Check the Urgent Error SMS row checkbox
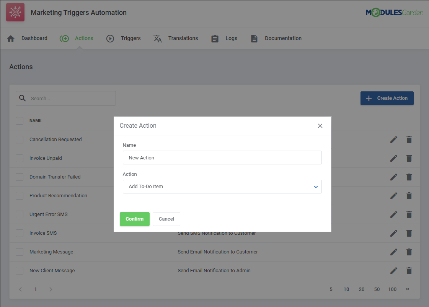This screenshot has width=429, height=307. [x=20, y=214]
